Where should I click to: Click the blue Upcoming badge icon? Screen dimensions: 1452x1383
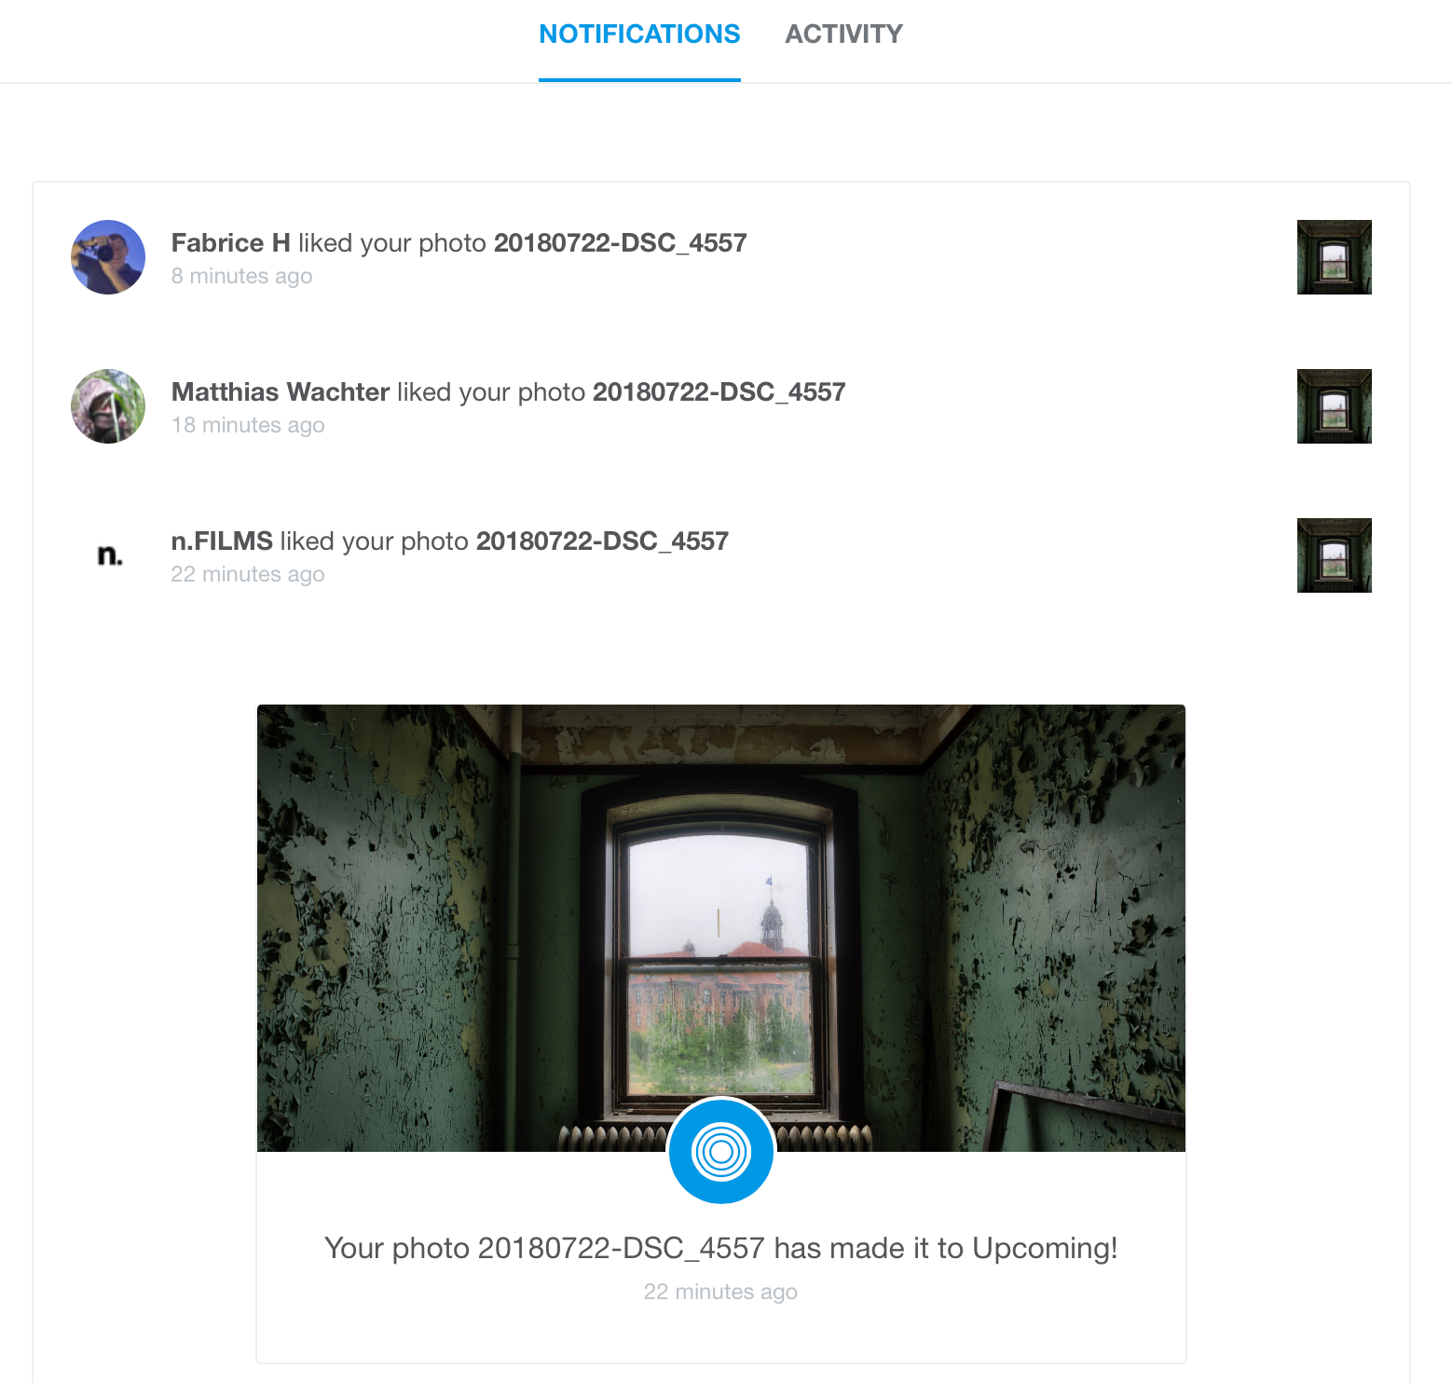pyautogui.click(x=721, y=1152)
